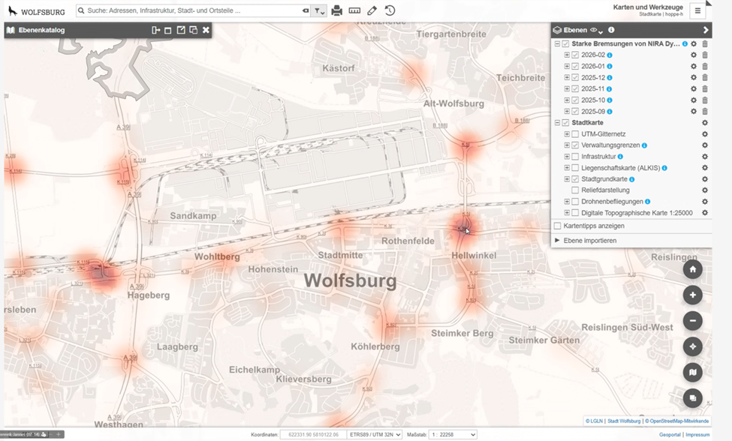The width and height of the screenshot is (732, 441).
Task: Dock the Ebenenkatalog panel sideways
Action: [156, 30]
